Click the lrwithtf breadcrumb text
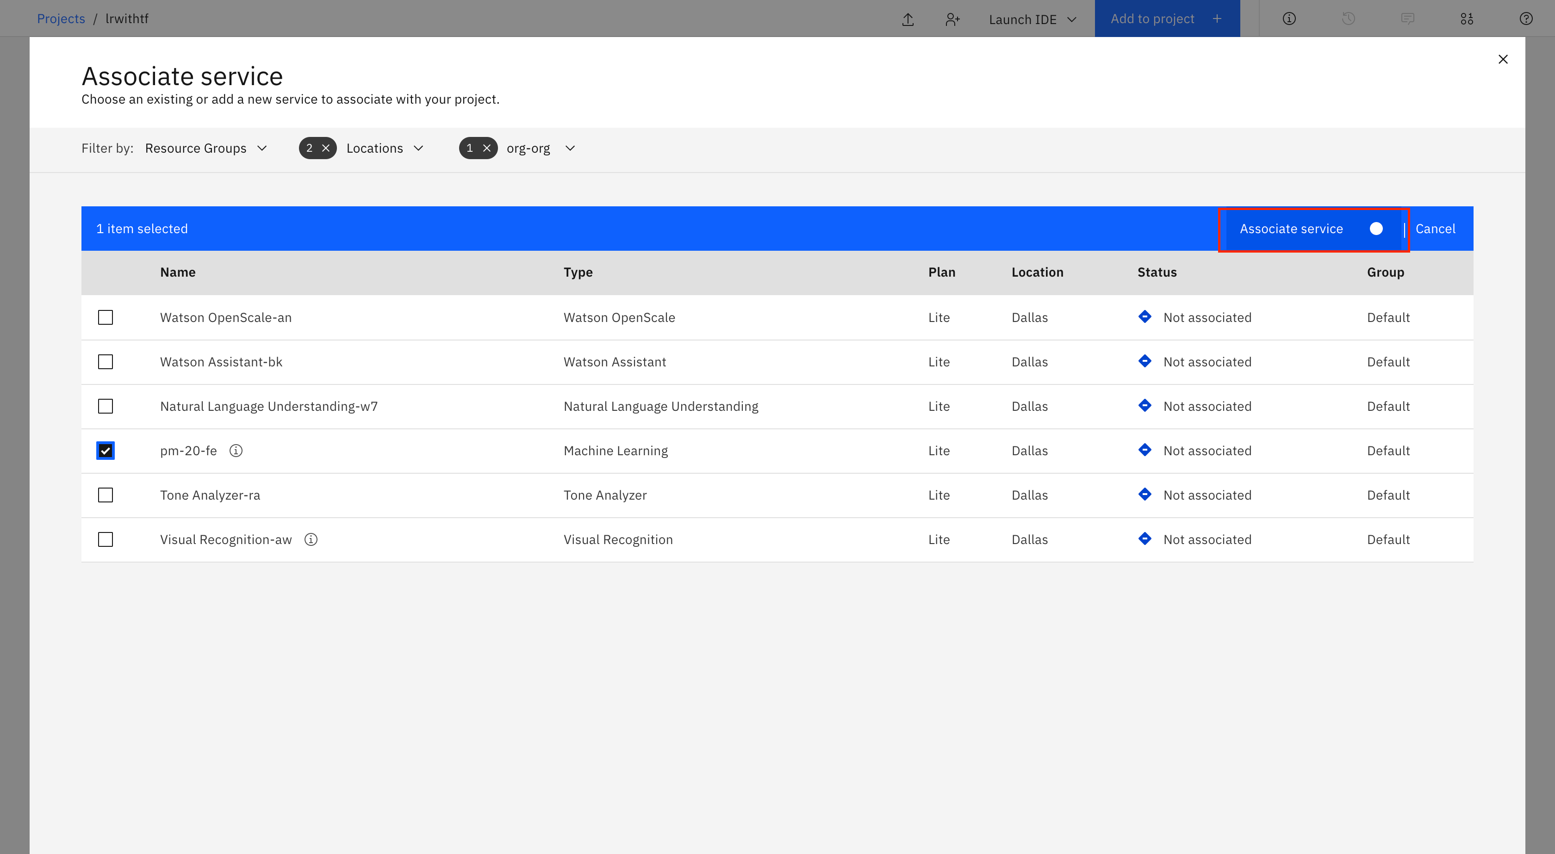 [x=127, y=19]
